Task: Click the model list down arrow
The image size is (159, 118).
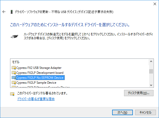Action: [x=151, y=85]
